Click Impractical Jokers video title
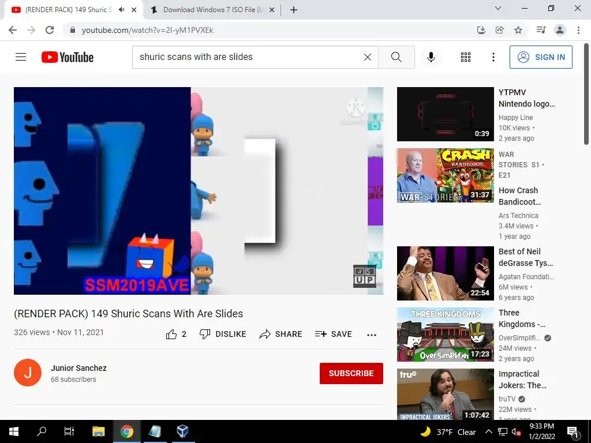 [x=522, y=380]
